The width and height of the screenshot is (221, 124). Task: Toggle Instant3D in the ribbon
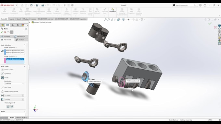[x=112, y=10]
